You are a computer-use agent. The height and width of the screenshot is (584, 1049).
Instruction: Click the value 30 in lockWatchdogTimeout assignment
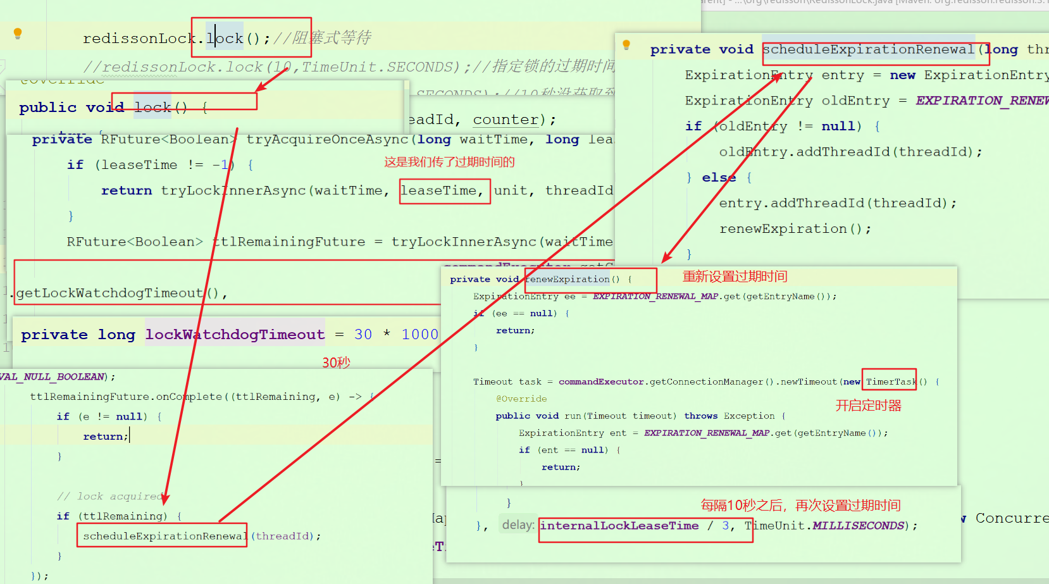[363, 335]
